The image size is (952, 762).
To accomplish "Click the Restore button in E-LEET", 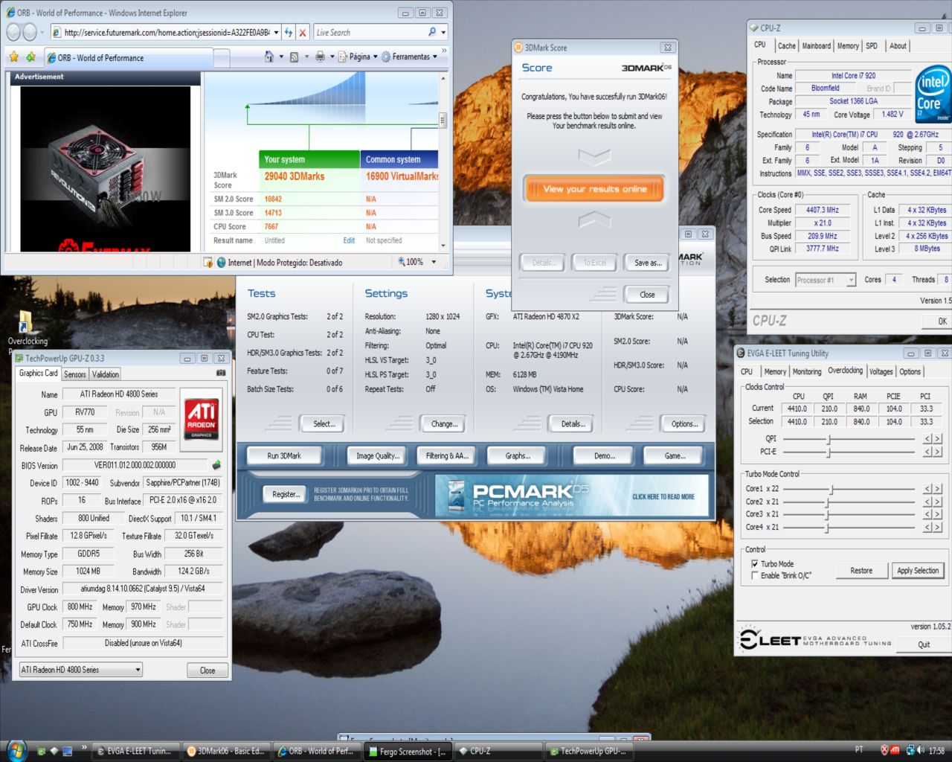I will coord(861,571).
